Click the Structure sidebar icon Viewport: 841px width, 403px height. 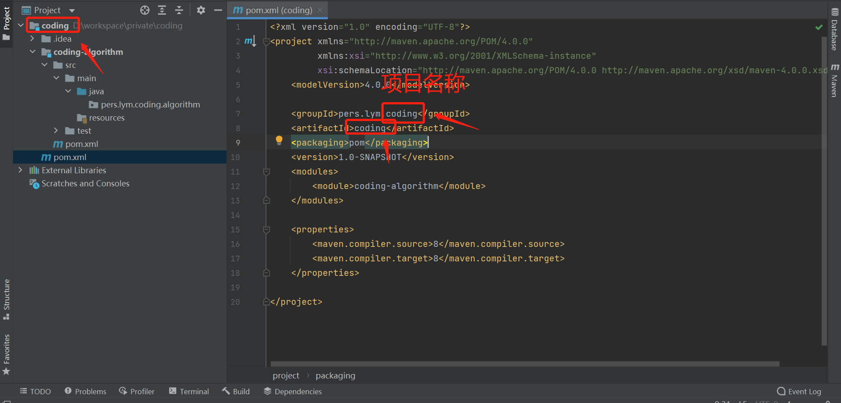[6, 317]
